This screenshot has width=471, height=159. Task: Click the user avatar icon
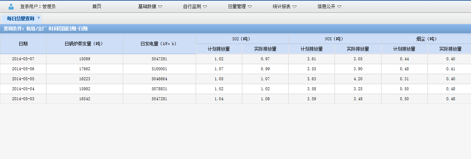[x=11, y=6]
